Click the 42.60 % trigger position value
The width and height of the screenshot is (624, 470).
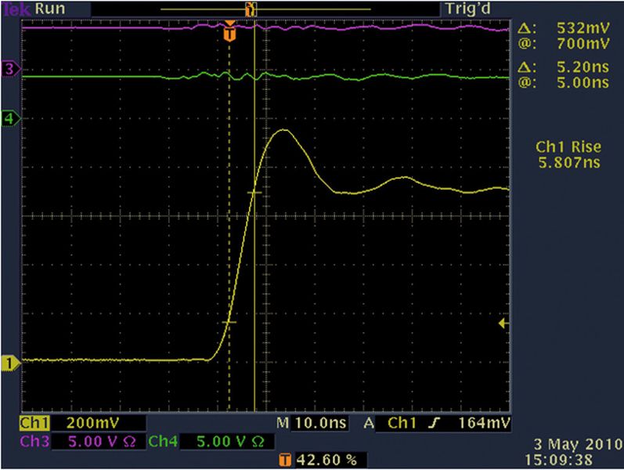click(x=326, y=461)
